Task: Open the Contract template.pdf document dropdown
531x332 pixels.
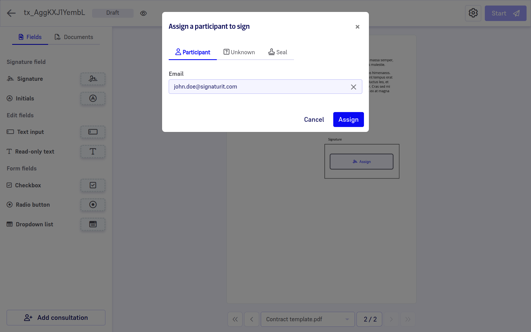Action: (308, 319)
